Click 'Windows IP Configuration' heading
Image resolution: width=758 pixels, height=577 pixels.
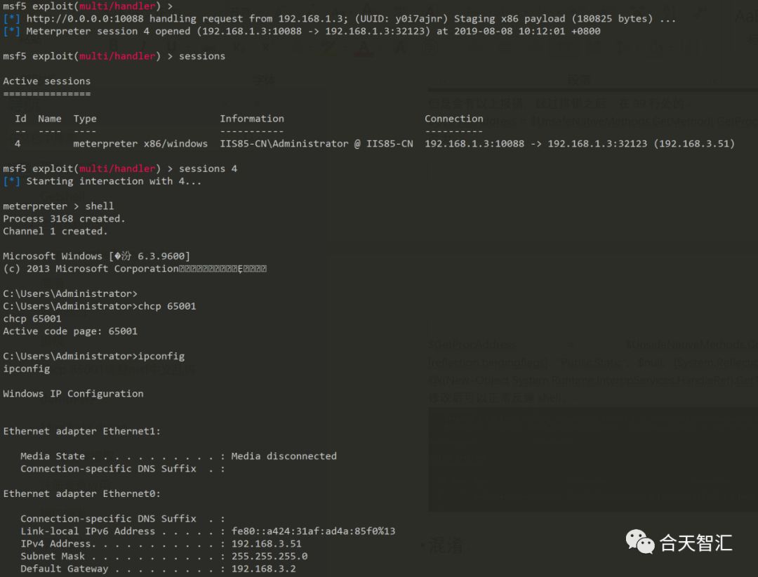click(73, 394)
